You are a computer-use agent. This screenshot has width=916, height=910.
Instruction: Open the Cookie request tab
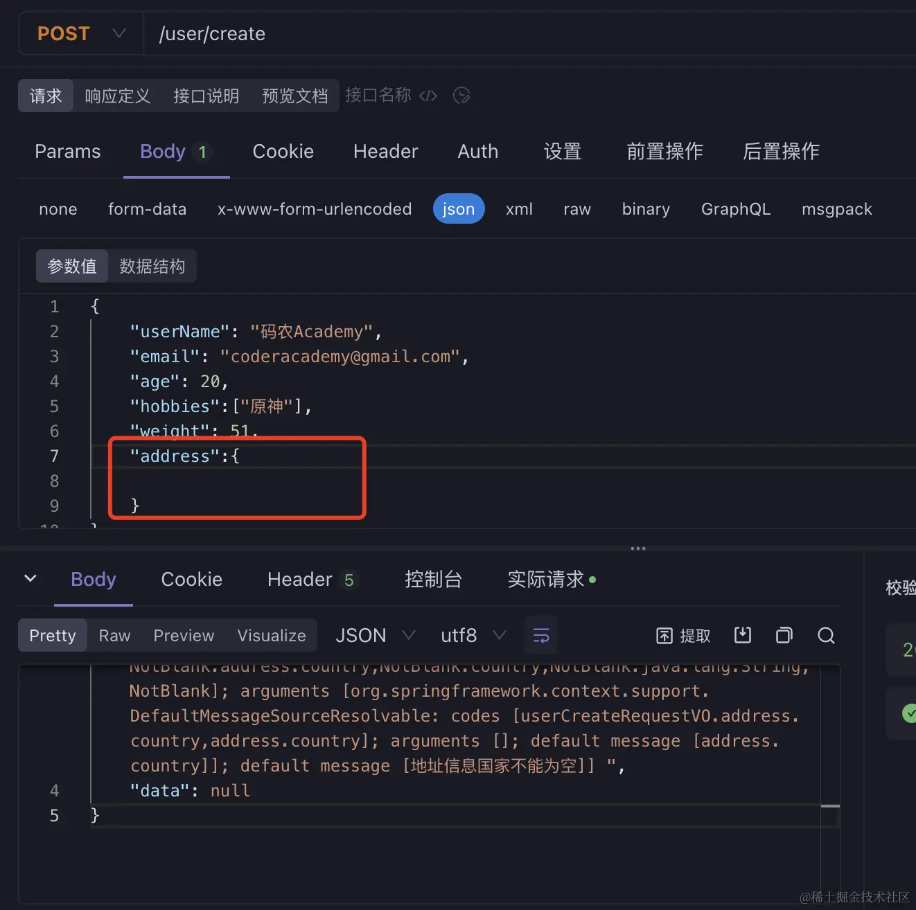(283, 152)
